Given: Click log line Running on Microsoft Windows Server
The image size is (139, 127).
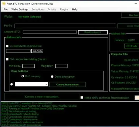Looking at the screenshot, I should [32, 109].
